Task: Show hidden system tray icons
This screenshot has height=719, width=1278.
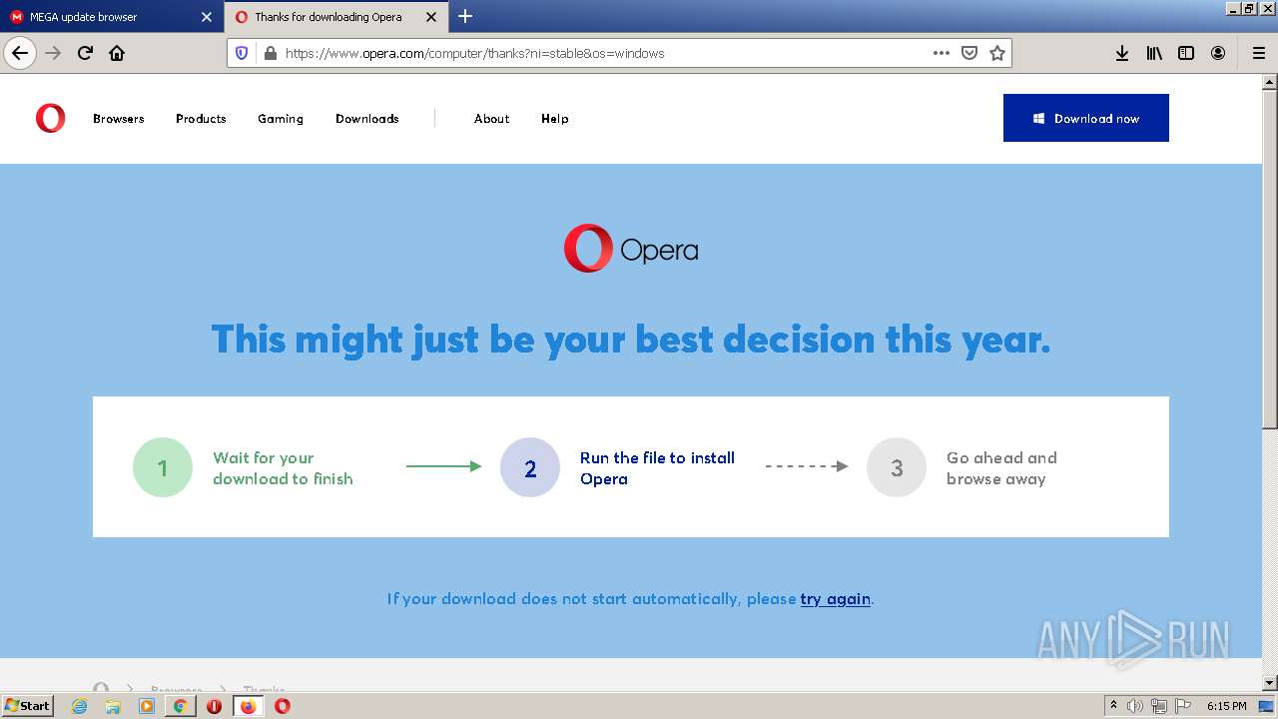Action: 1113,706
